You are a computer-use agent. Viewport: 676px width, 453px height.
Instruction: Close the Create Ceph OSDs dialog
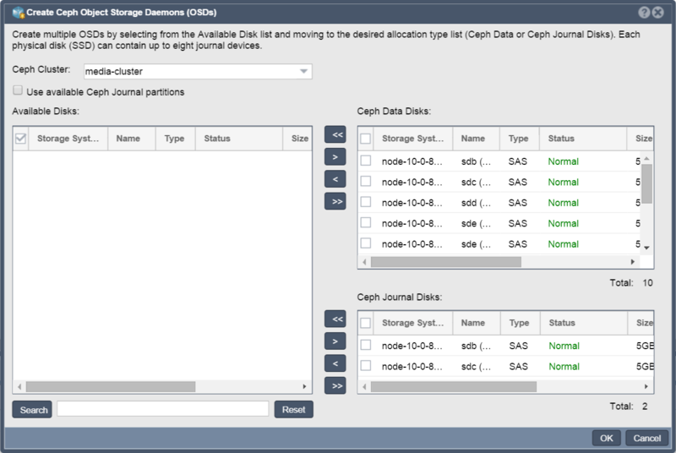[x=658, y=13]
